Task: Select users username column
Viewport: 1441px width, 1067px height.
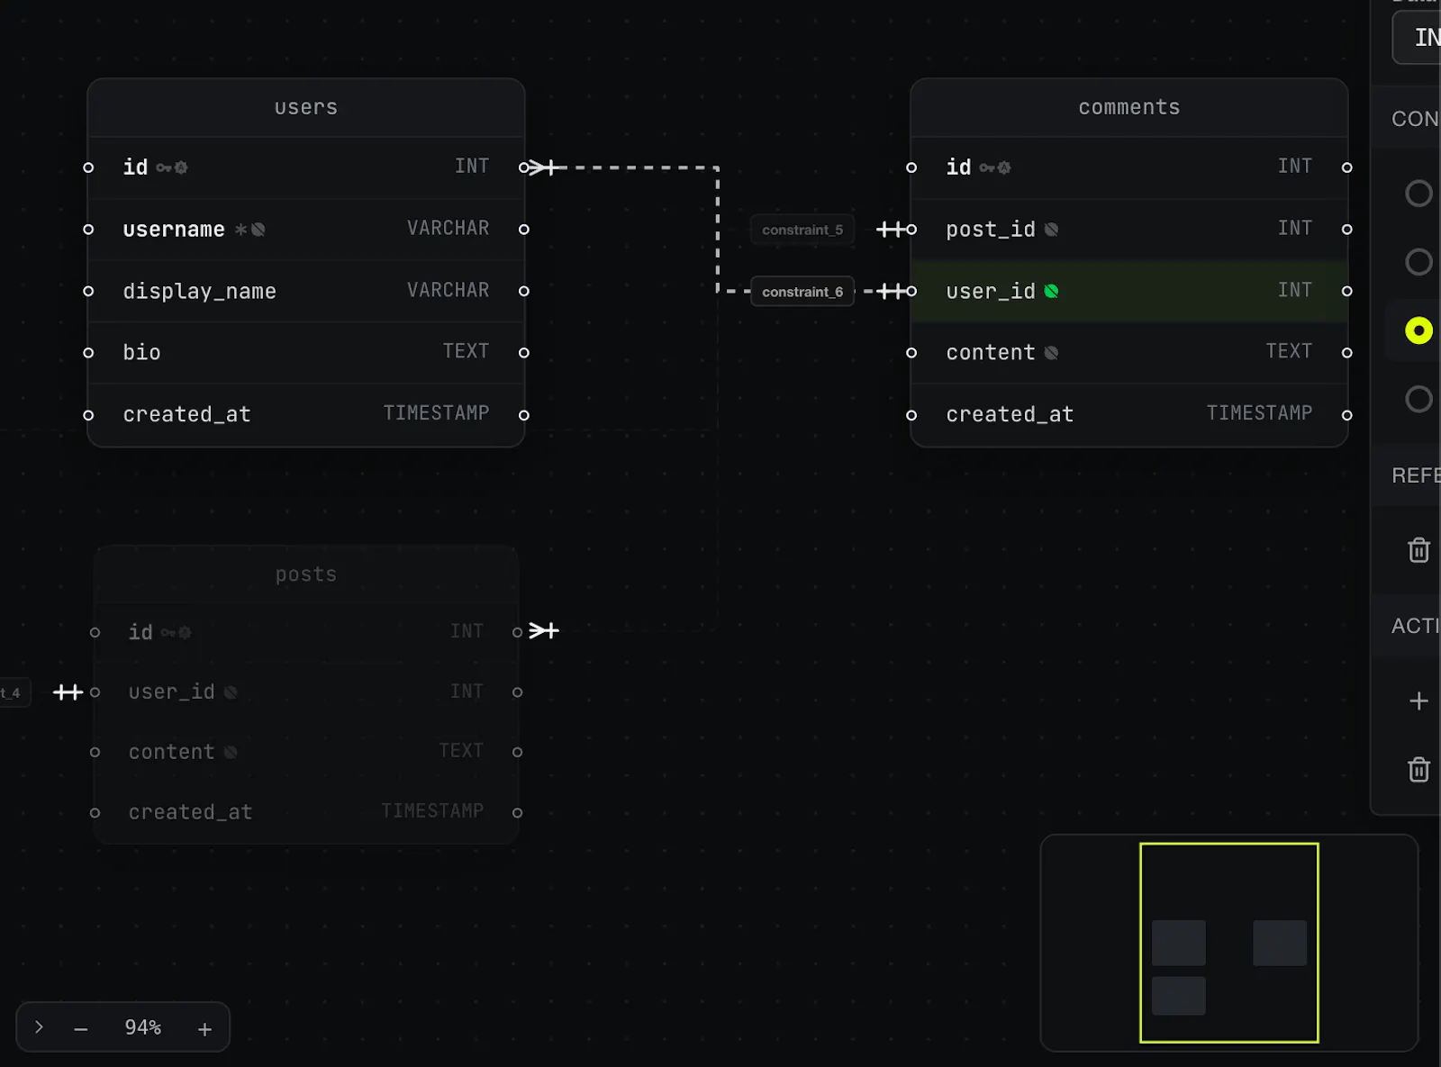Action: (x=306, y=229)
